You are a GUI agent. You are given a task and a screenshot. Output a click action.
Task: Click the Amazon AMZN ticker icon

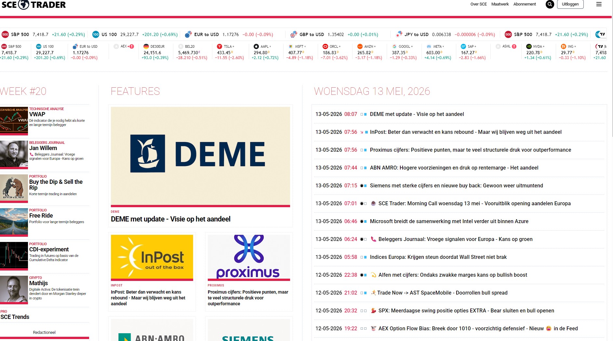pos(360,46)
